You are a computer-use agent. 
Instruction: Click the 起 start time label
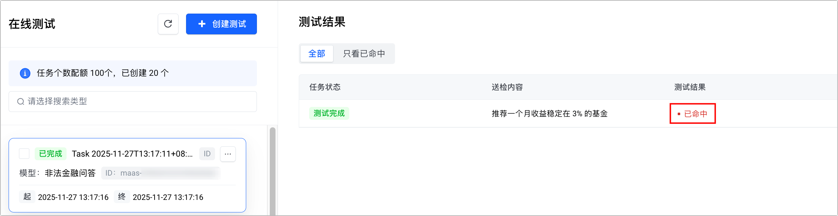pos(27,197)
